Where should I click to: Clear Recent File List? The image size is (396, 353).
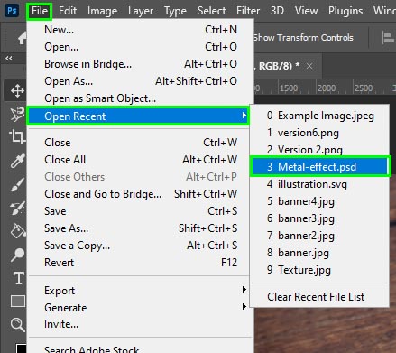pos(316,297)
